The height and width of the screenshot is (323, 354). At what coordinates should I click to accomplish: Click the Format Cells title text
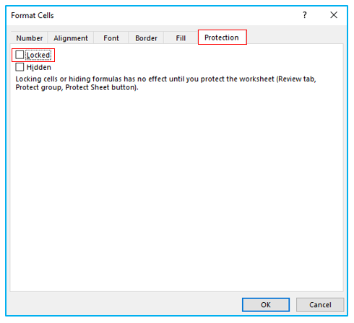[33, 15]
